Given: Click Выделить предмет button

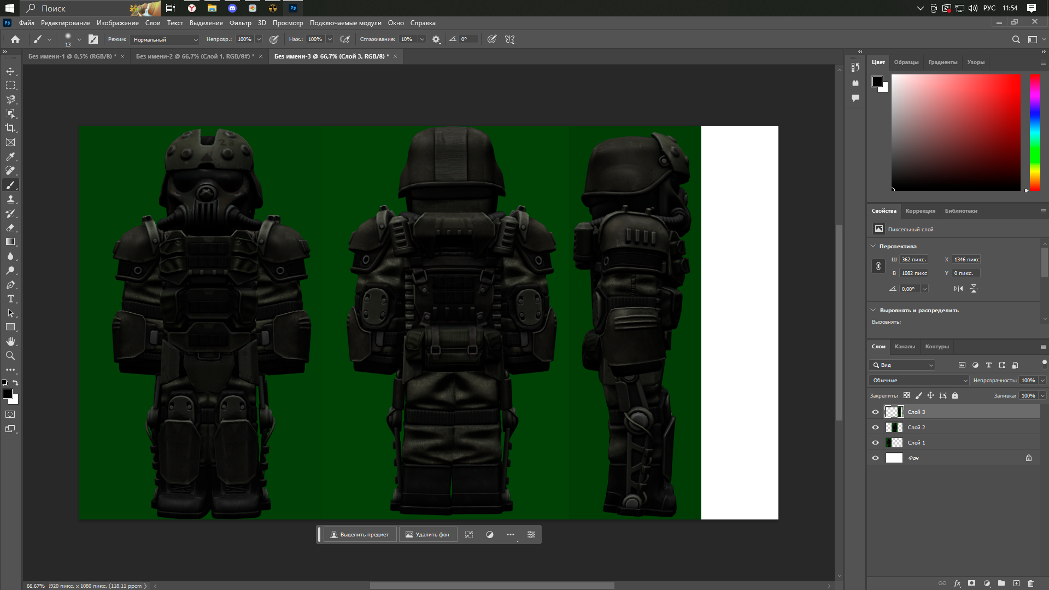Looking at the screenshot, I should click(x=360, y=535).
